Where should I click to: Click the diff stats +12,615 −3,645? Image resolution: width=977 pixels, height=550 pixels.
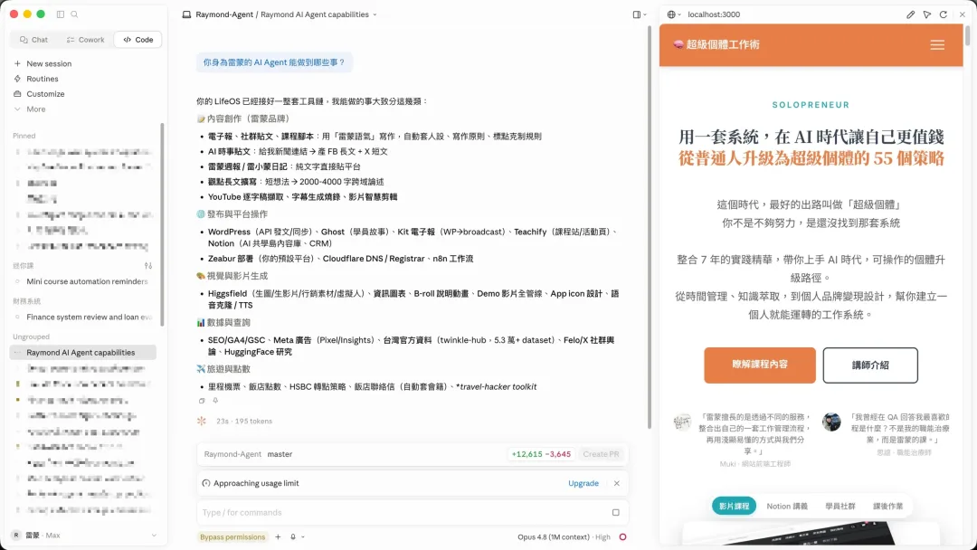click(x=541, y=454)
